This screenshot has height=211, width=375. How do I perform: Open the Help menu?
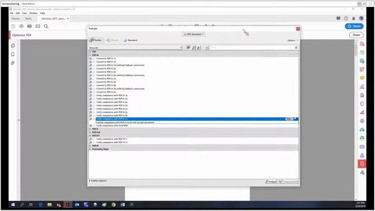[x=43, y=13]
